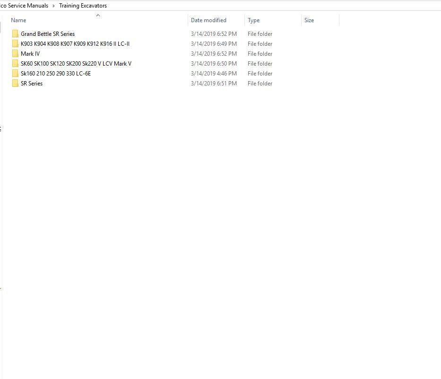
Task: Click the 6:49 PM date modified entry
Action: coord(214,44)
